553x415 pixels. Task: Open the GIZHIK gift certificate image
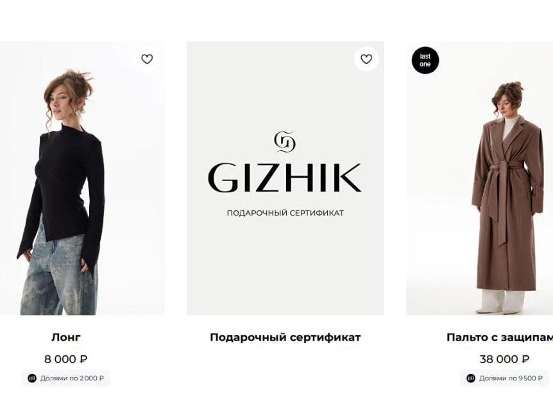[x=285, y=178]
